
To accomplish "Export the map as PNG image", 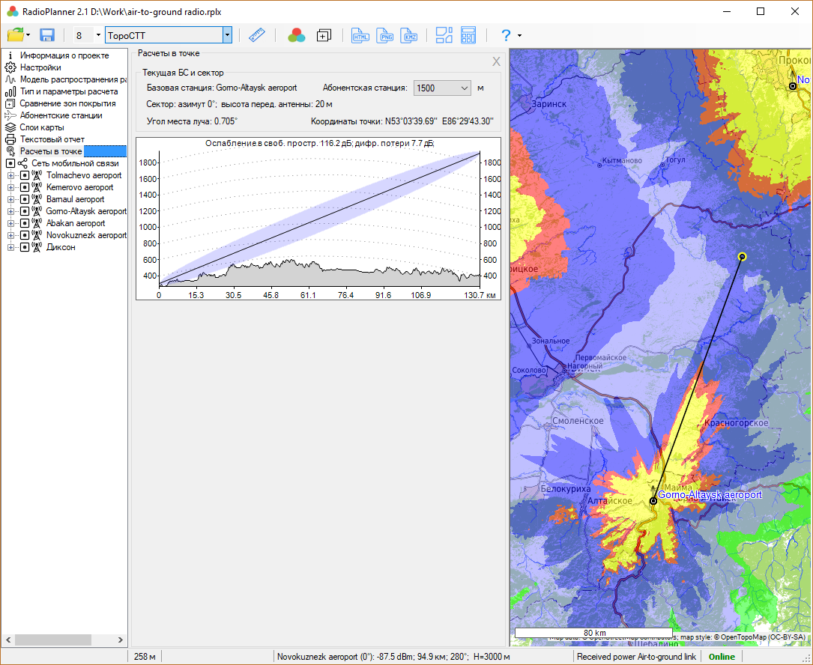I will point(385,35).
